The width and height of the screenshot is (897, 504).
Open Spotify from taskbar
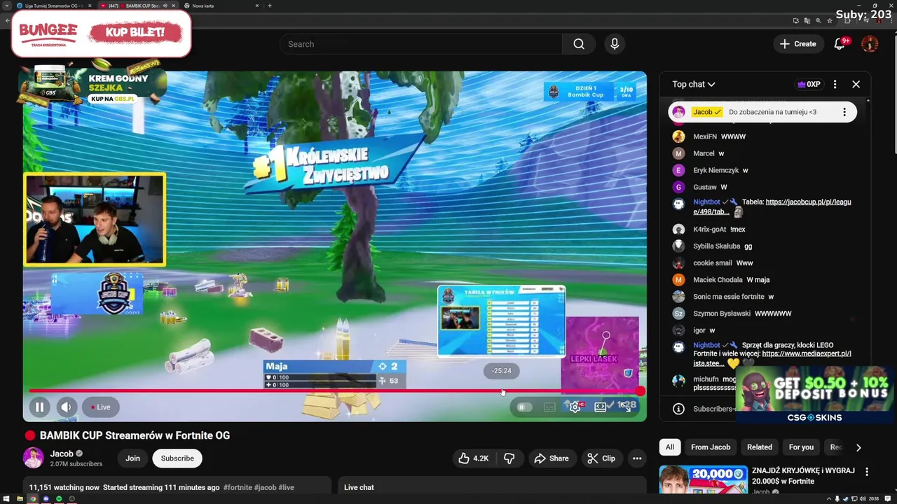(x=59, y=498)
